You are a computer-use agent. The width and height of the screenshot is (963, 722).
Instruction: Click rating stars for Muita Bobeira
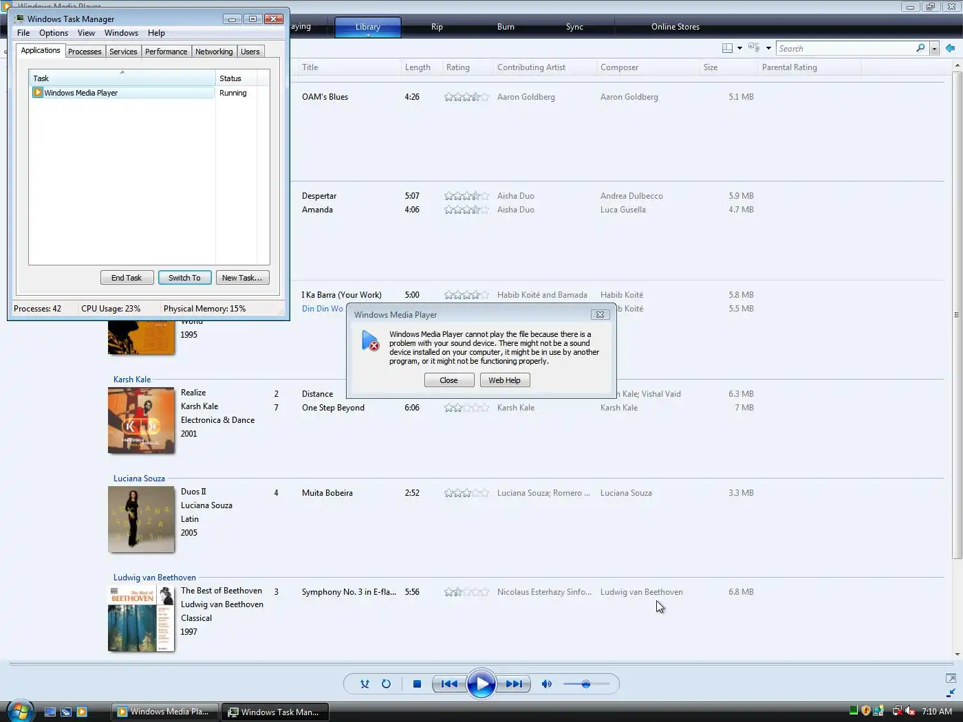click(466, 493)
